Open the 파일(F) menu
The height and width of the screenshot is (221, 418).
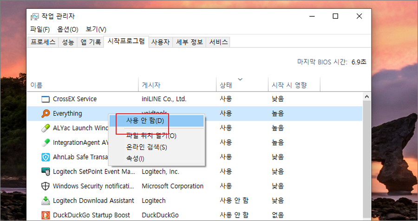pyautogui.click(x=40, y=29)
